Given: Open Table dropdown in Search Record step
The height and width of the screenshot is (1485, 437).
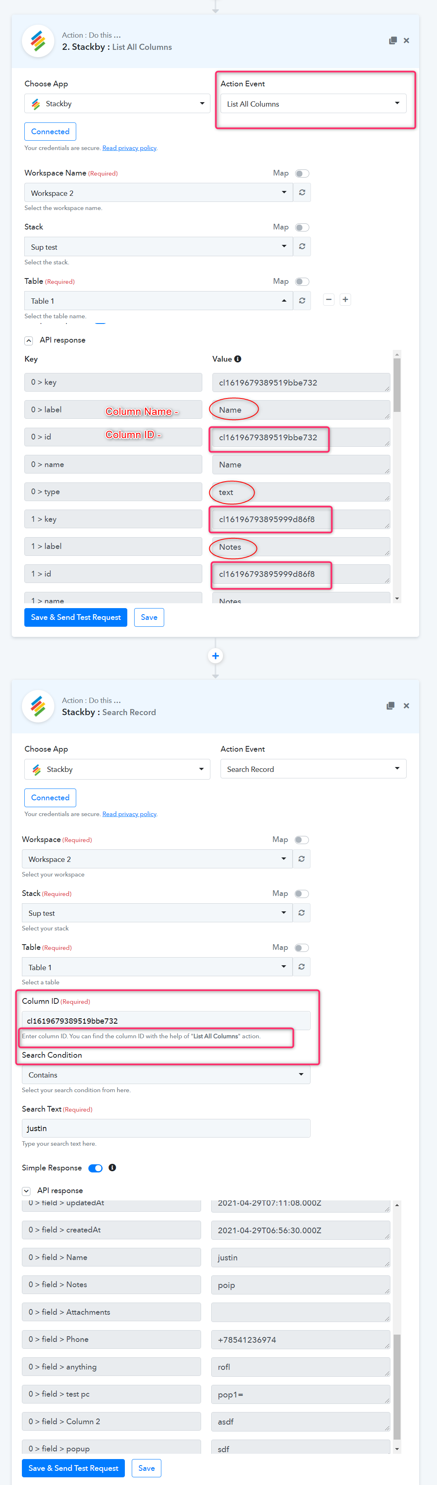Looking at the screenshot, I should (x=157, y=967).
